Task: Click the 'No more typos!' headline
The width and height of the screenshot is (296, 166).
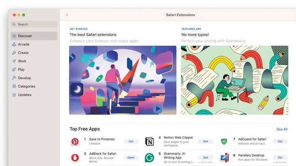Action: pos(195,35)
